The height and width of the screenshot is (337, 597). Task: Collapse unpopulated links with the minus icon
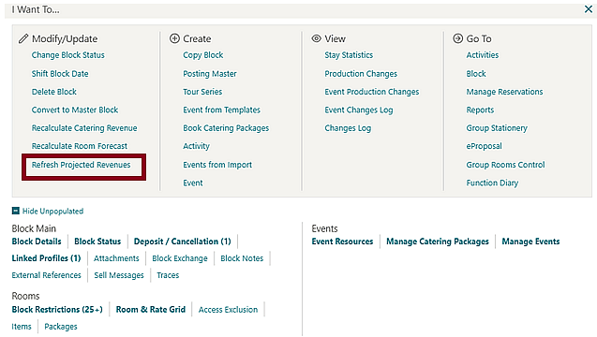[16, 211]
